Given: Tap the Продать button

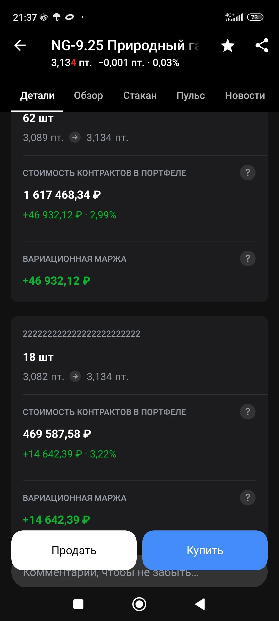Looking at the screenshot, I should [74, 550].
